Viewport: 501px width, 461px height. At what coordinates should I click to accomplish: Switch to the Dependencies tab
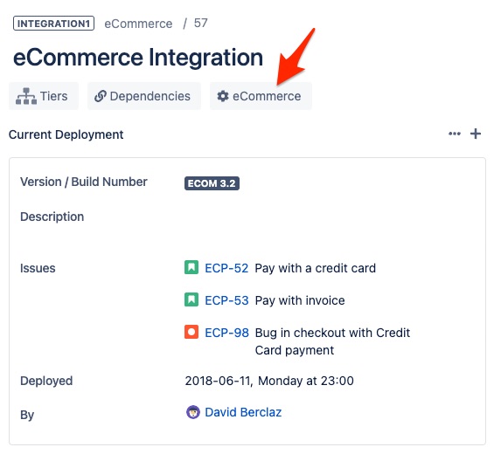(144, 96)
